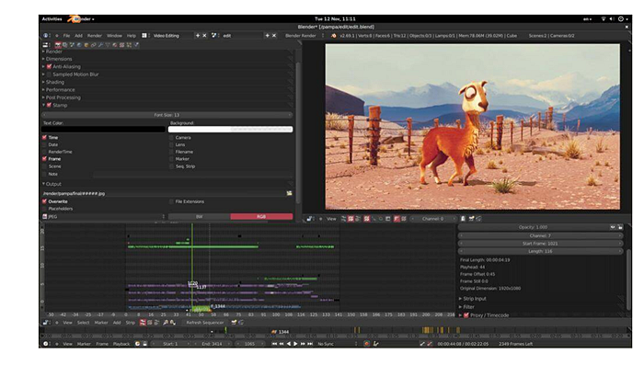The image size is (644, 365).
Task: Click the opacity animate icon in strip panel
Action: [x=613, y=227]
